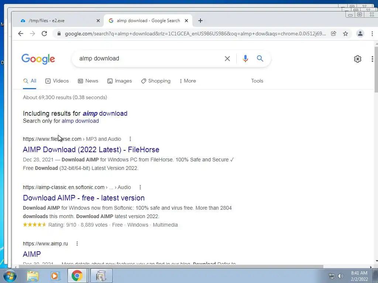Open the taskbar clock and date
Image resolution: width=378 pixels, height=283 pixels.
tap(359, 276)
